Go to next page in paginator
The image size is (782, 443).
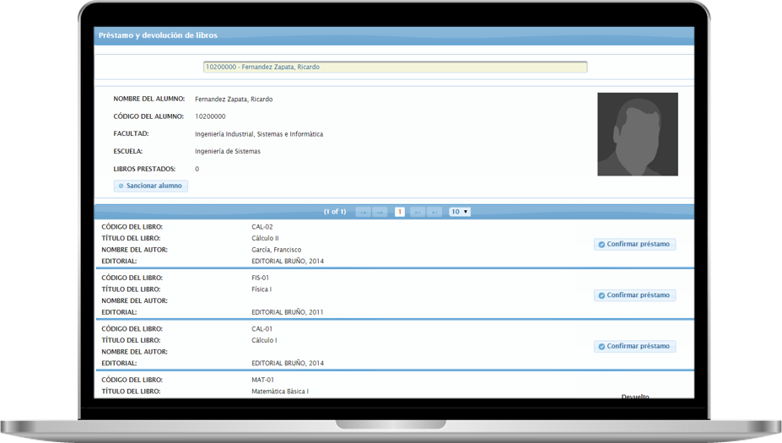[x=418, y=212]
